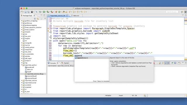
Task: Select the neo4j_python project
Action: [x=30, y=47]
